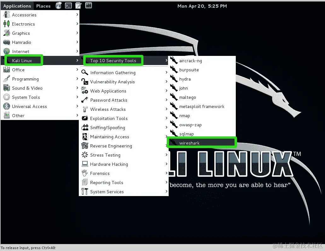This screenshot has width=325, height=251.
Task: Open the Reporting Tools menu label
Action: pos(107,182)
